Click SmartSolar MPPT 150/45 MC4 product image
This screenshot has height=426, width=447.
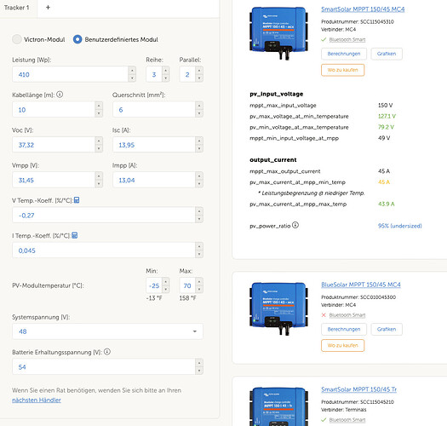(x=278, y=33)
